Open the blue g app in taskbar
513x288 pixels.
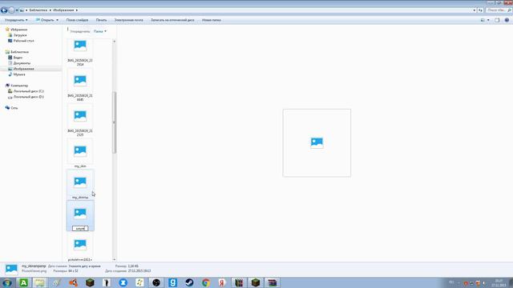(173, 282)
